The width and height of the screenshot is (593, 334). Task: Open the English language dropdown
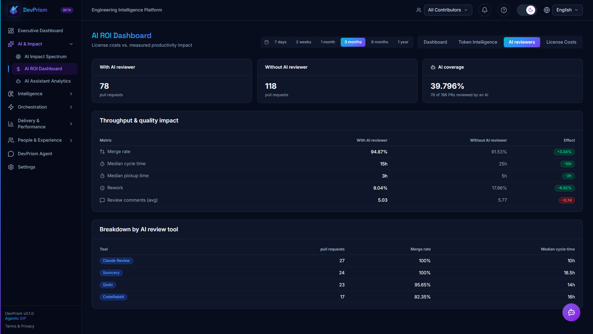pos(567,10)
